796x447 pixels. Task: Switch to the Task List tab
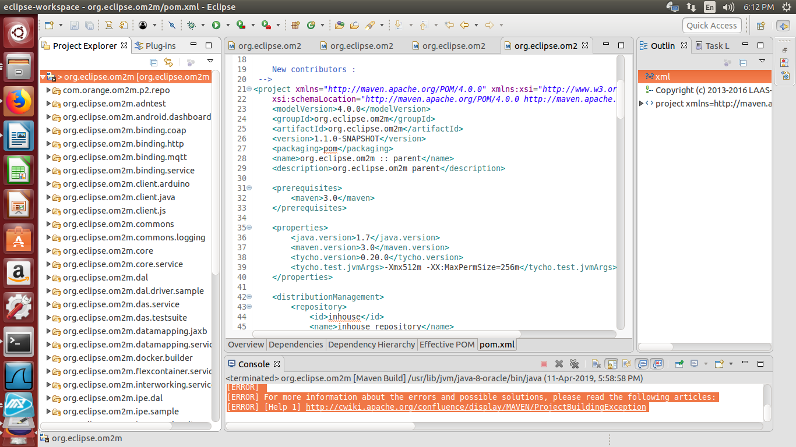712,45
